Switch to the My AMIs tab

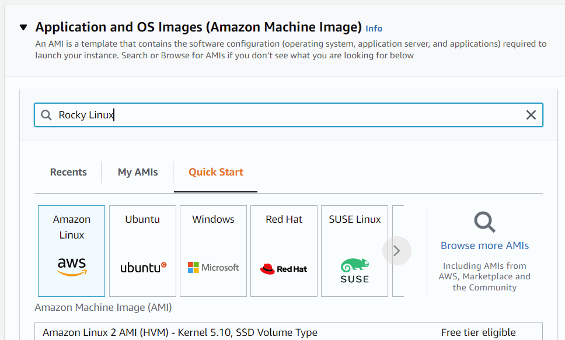pos(138,172)
